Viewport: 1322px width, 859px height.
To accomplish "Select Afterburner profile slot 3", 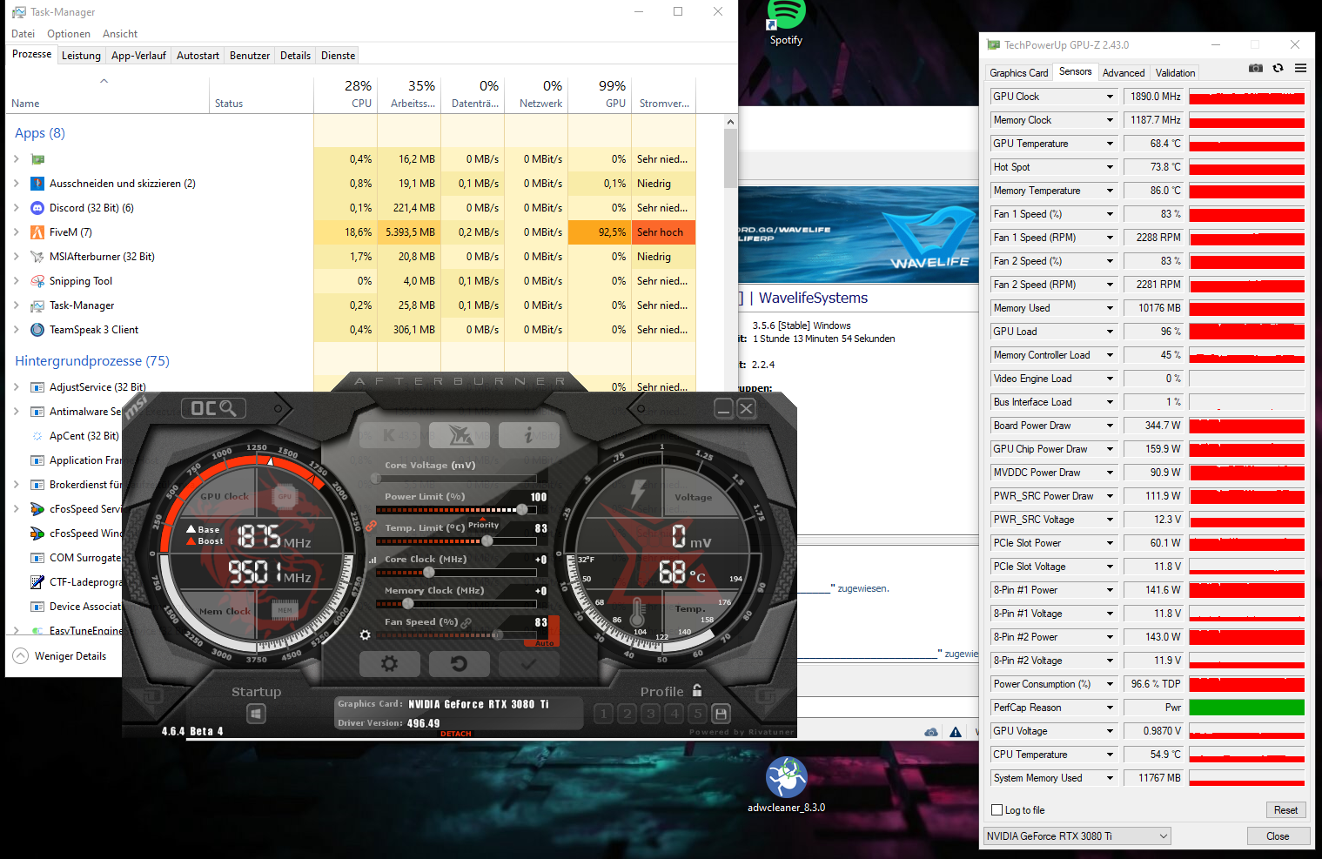I will pyautogui.click(x=650, y=714).
